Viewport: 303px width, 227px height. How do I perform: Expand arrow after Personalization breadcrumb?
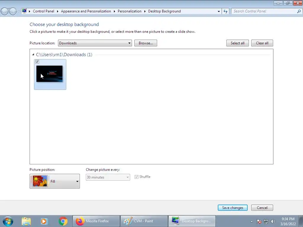point(145,12)
